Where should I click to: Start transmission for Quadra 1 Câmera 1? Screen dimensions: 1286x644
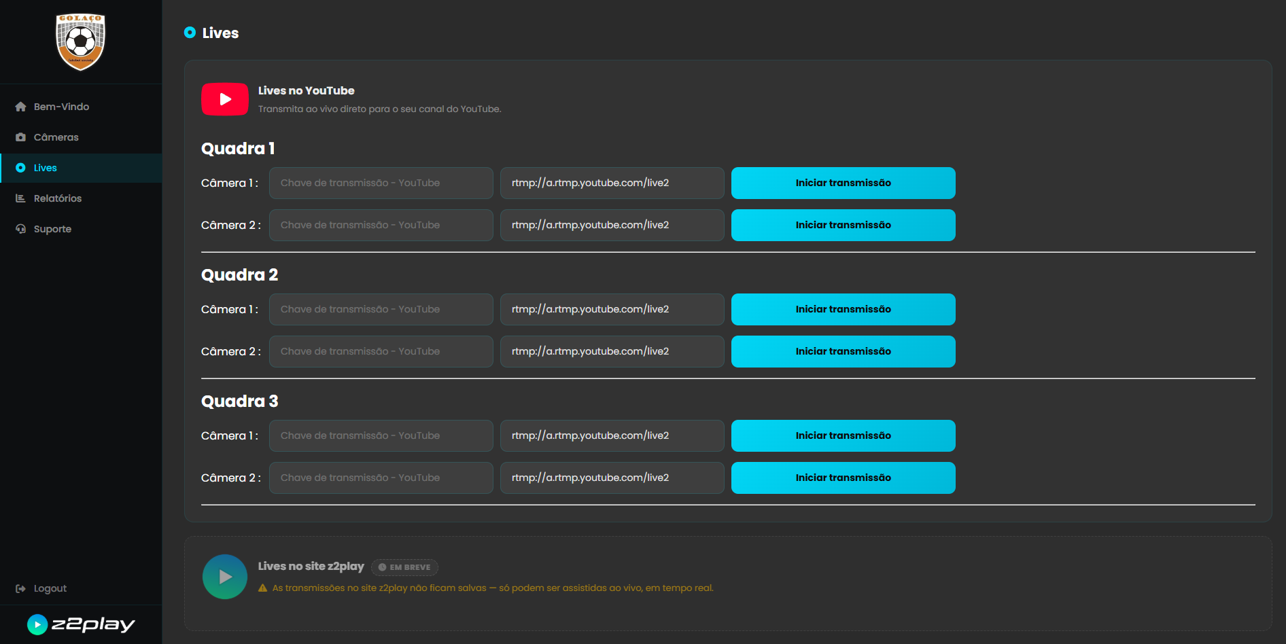click(843, 183)
